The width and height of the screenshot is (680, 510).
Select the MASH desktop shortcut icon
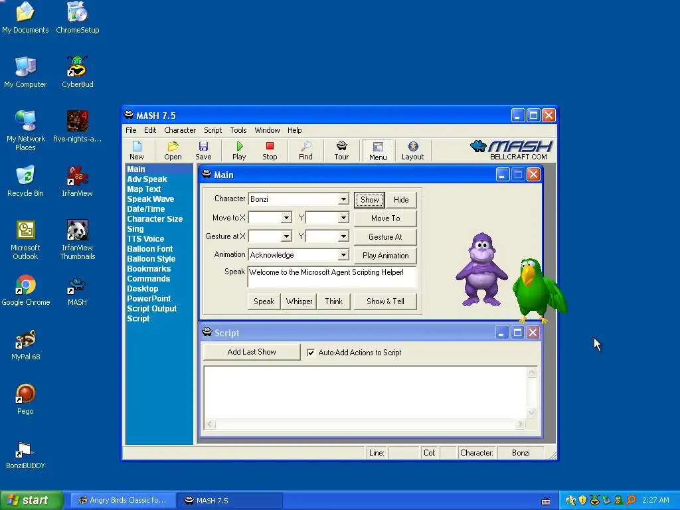point(77,290)
